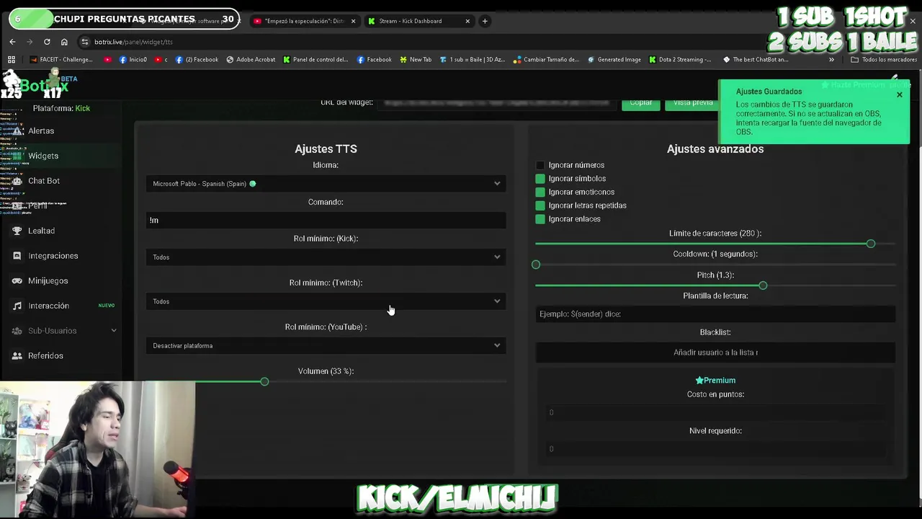The width and height of the screenshot is (922, 519).
Task: Click the Nivel requerido input field
Action: [x=715, y=449]
